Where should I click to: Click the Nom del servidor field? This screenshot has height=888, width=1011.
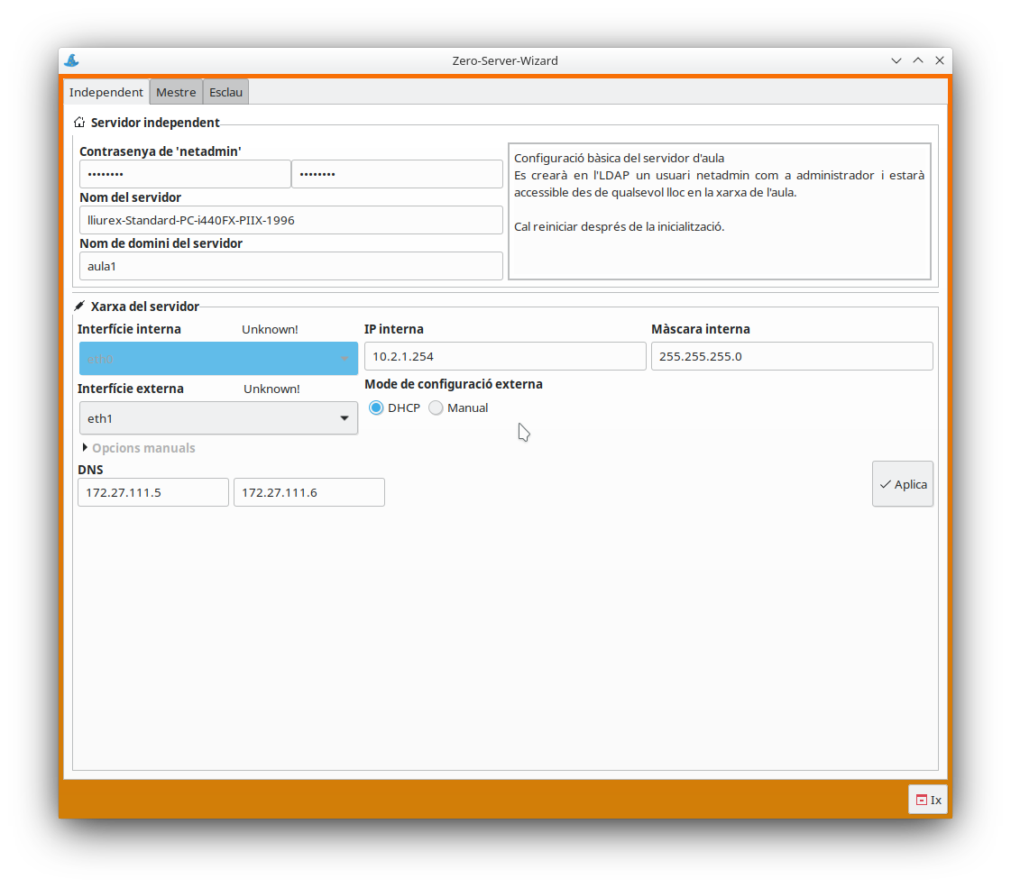pyautogui.click(x=290, y=220)
